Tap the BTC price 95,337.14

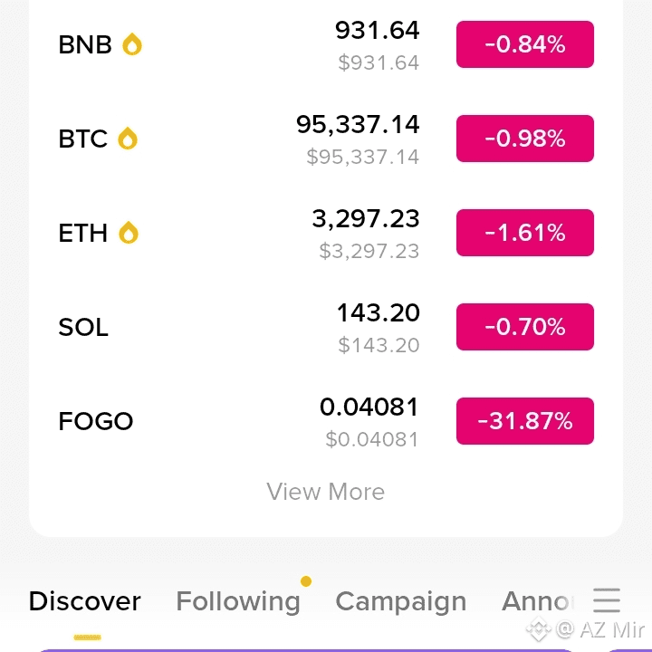pyautogui.click(x=358, y=125)
